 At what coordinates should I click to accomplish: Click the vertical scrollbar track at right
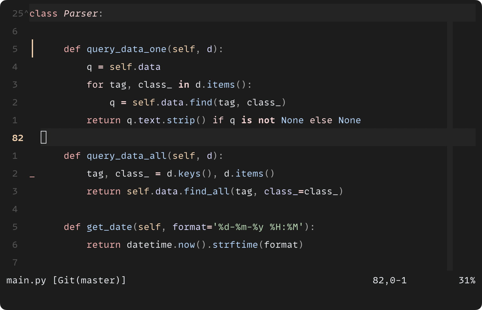point(450,146)
